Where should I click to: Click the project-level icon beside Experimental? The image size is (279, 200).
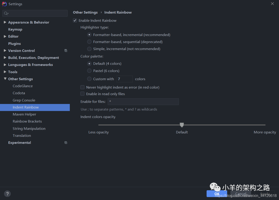66,143
